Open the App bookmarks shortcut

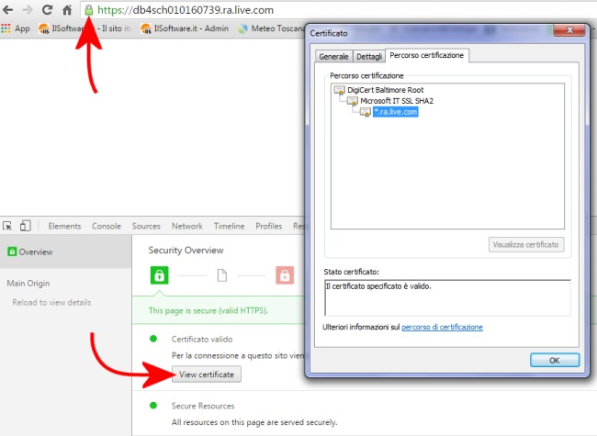point(16,28)
